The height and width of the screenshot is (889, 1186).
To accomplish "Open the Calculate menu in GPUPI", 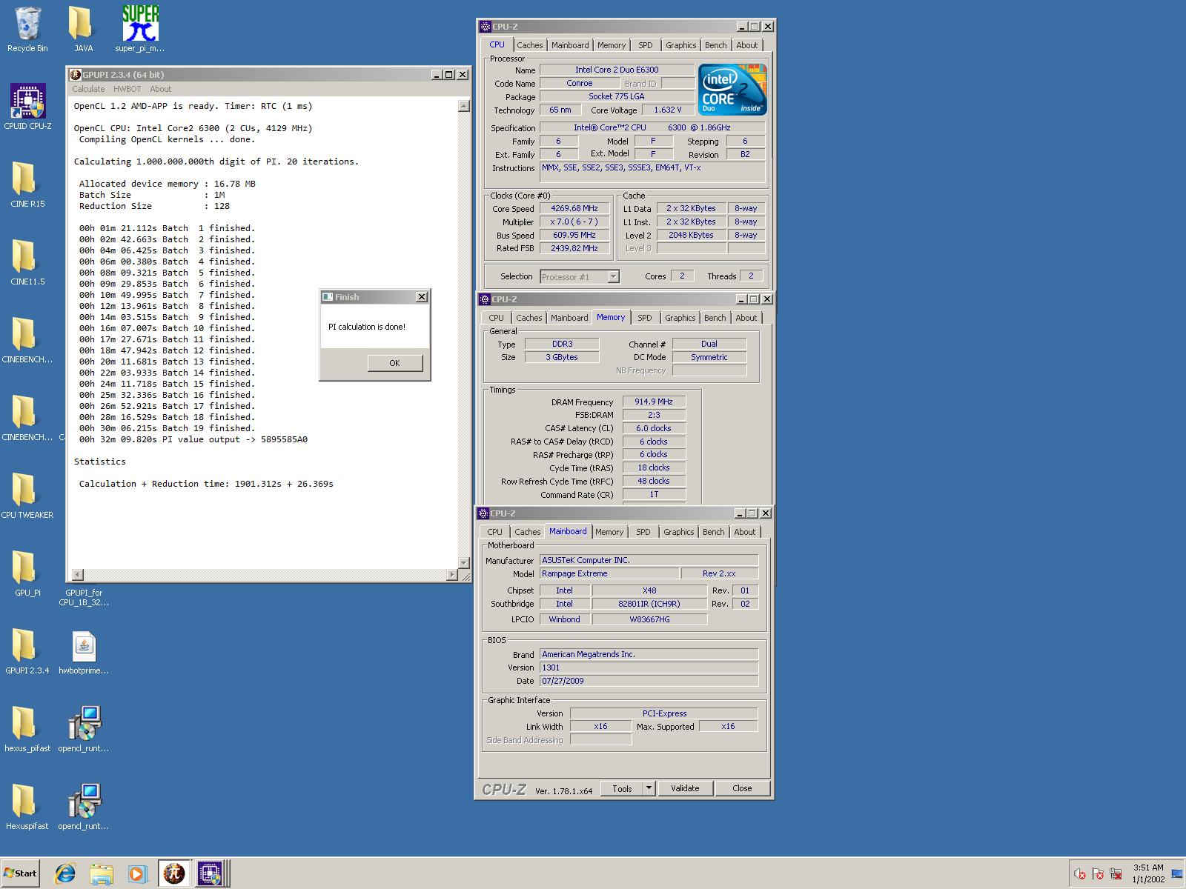I will [88, 89].
